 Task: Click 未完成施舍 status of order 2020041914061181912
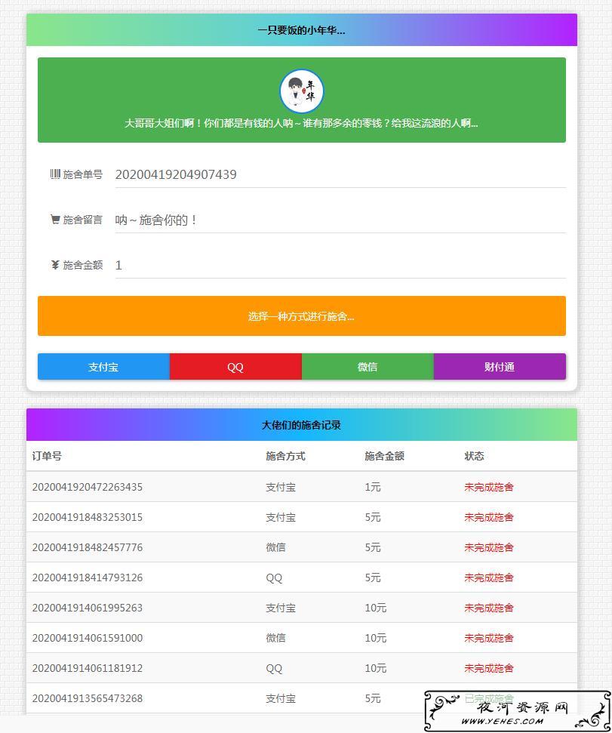pyautogui.click(x=489, y=668)
